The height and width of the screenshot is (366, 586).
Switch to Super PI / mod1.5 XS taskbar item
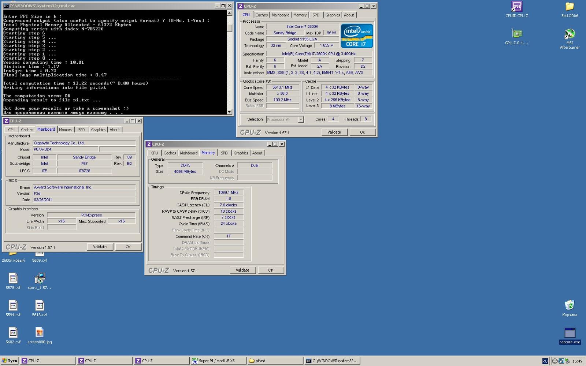pyautogui.click(x=218, y=361)
